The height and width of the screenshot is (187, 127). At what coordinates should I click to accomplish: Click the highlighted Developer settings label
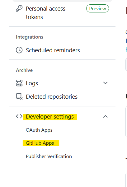click(x=50, y=117)
